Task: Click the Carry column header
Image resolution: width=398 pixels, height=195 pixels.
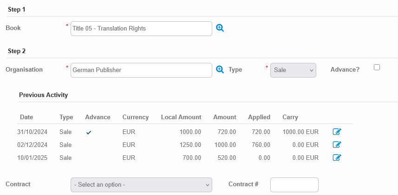Action: click(290, 117)
